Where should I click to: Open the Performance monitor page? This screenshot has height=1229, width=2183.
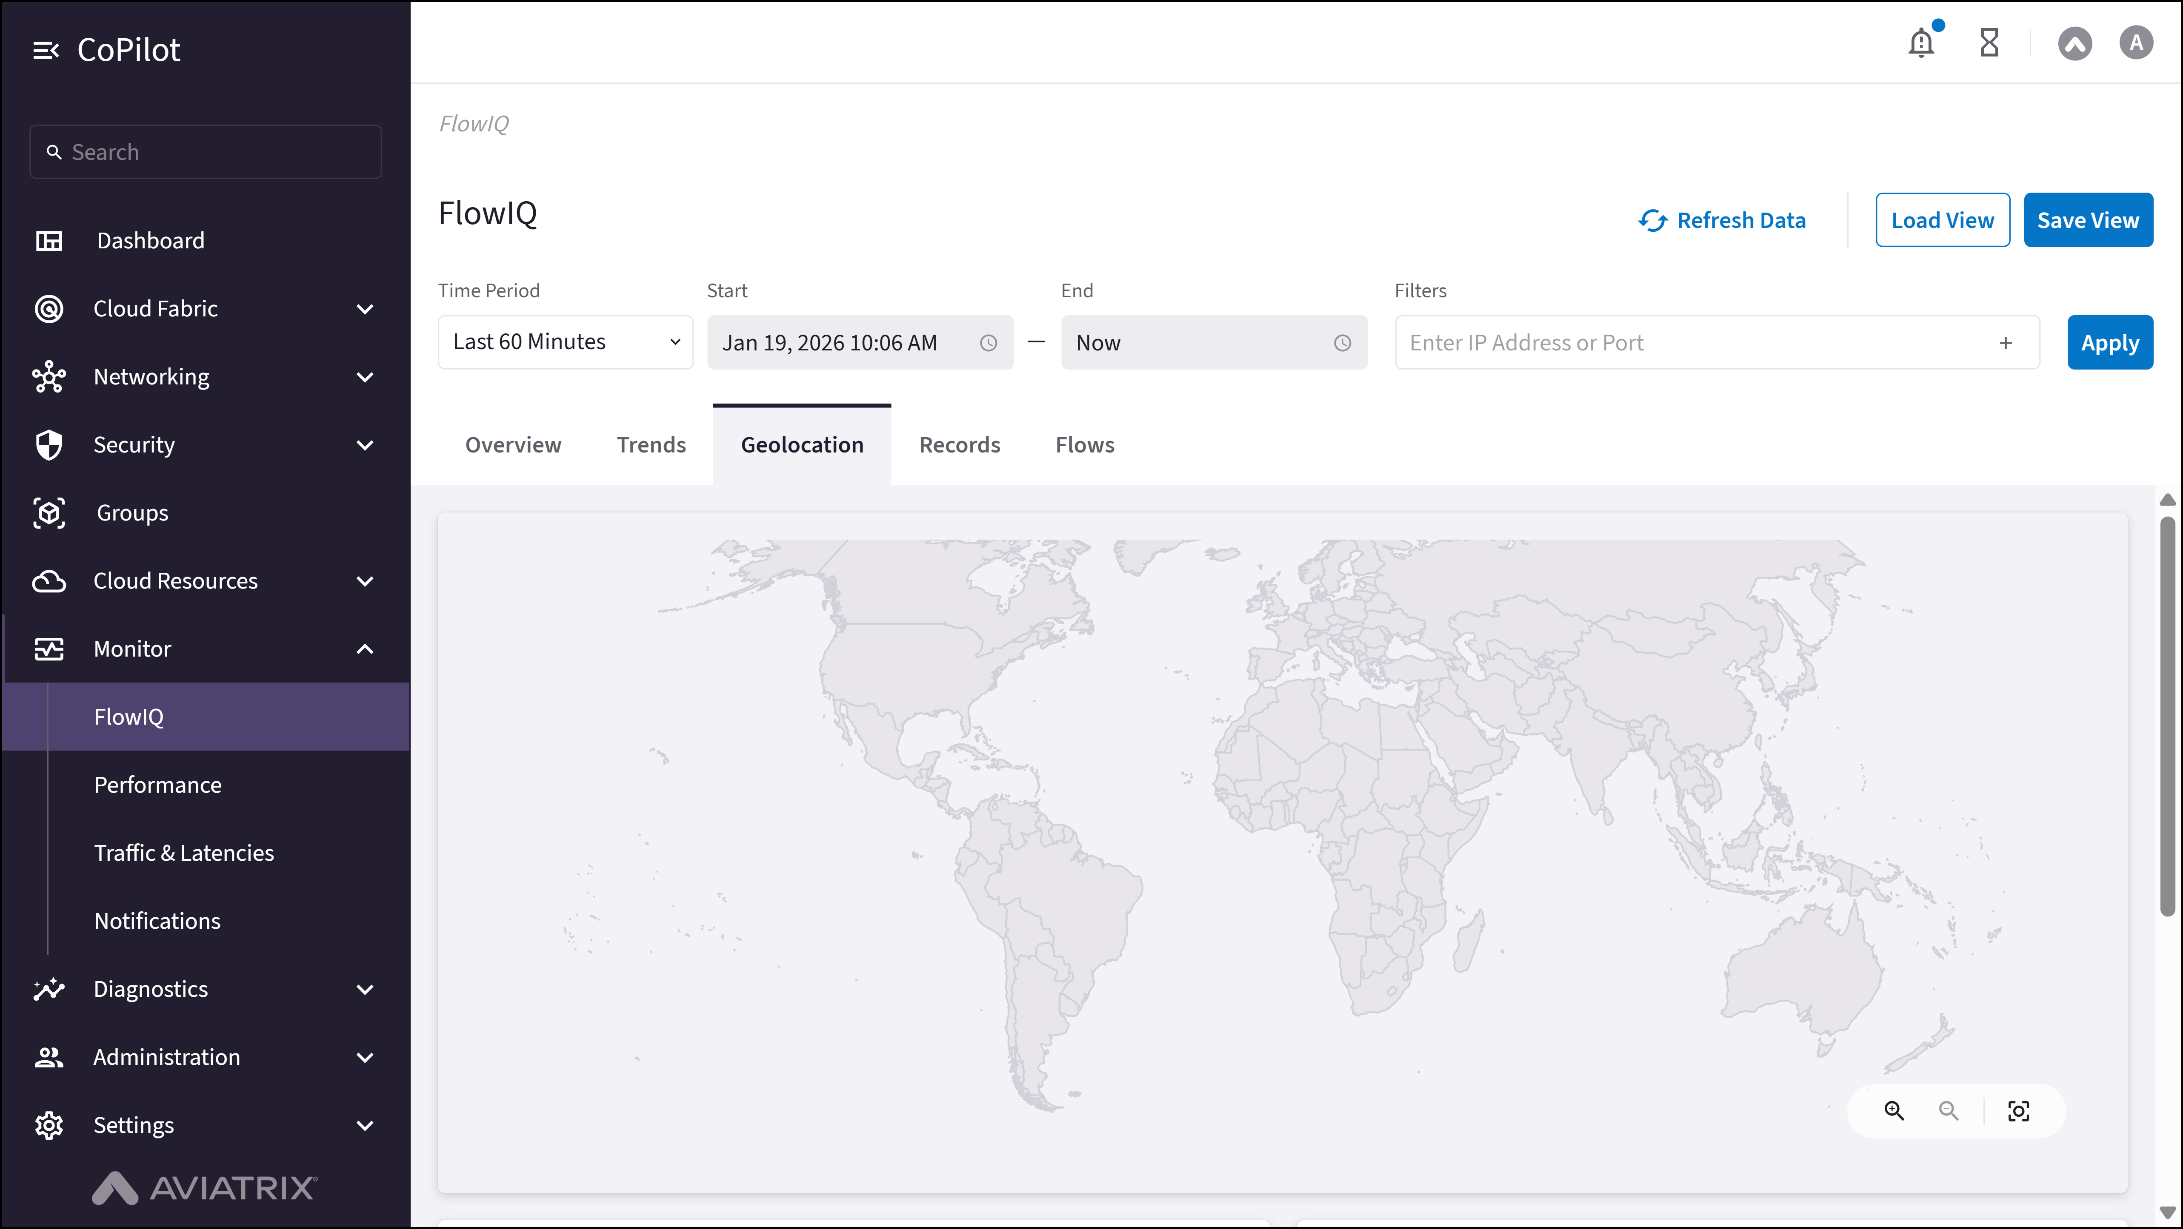click(157, 784)
